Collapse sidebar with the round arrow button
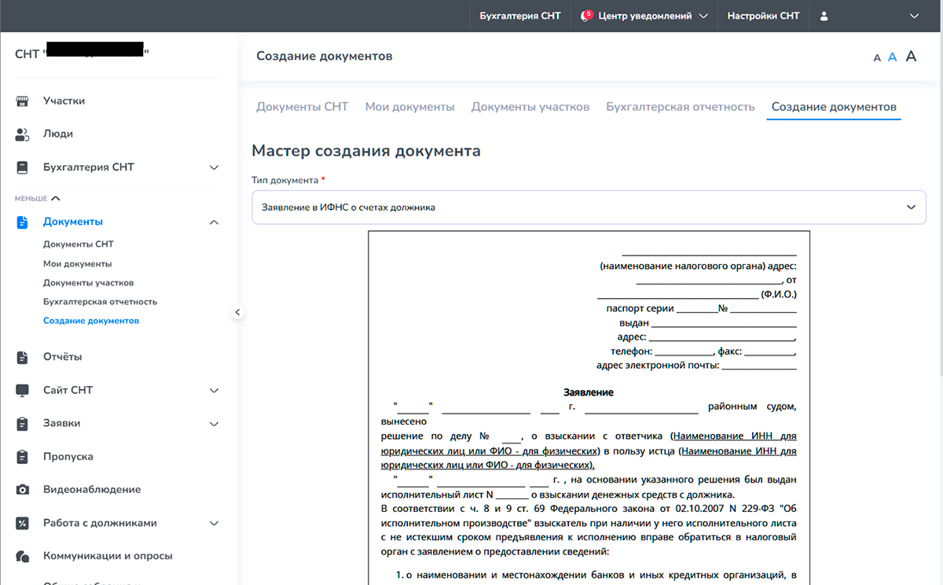943x585 pixels. click(237, 312)
